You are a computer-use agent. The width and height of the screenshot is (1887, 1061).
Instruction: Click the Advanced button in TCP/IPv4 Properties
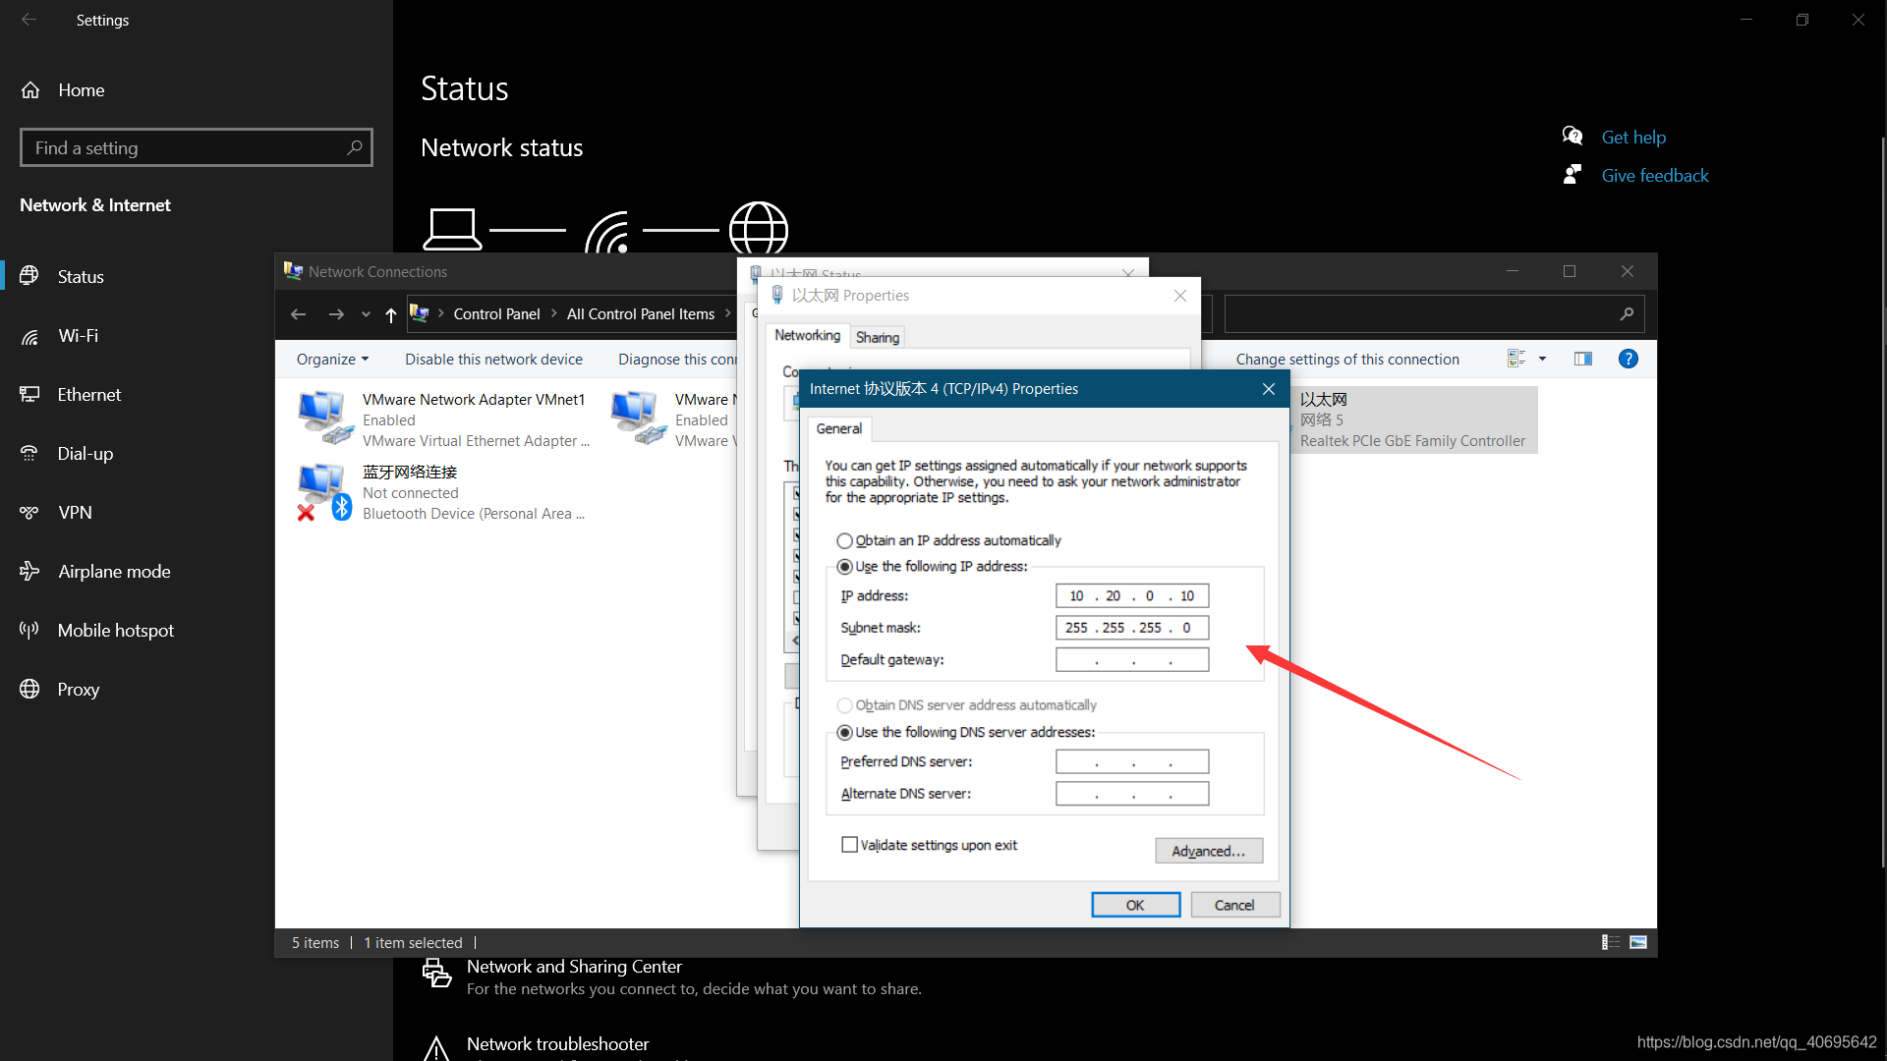(1208, 851)
